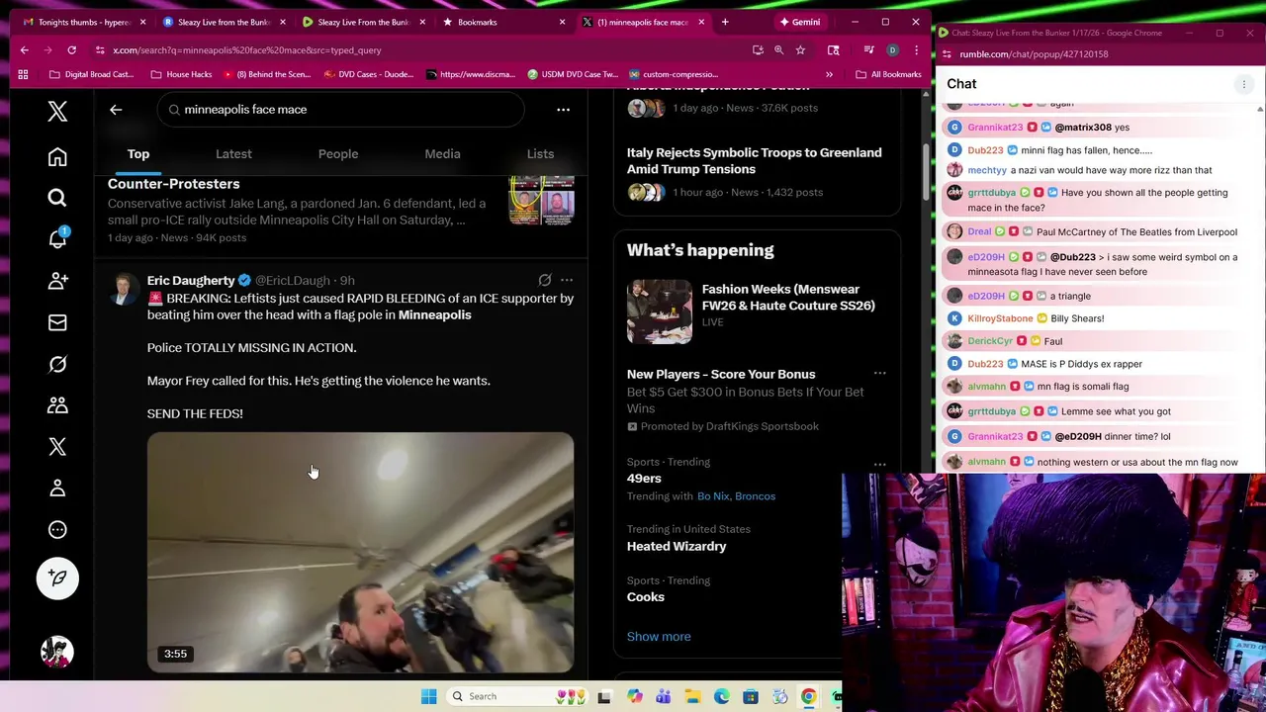The image size is (1266, 712).
Task: Open search options three-dot menu
Action: coord(563,110)
